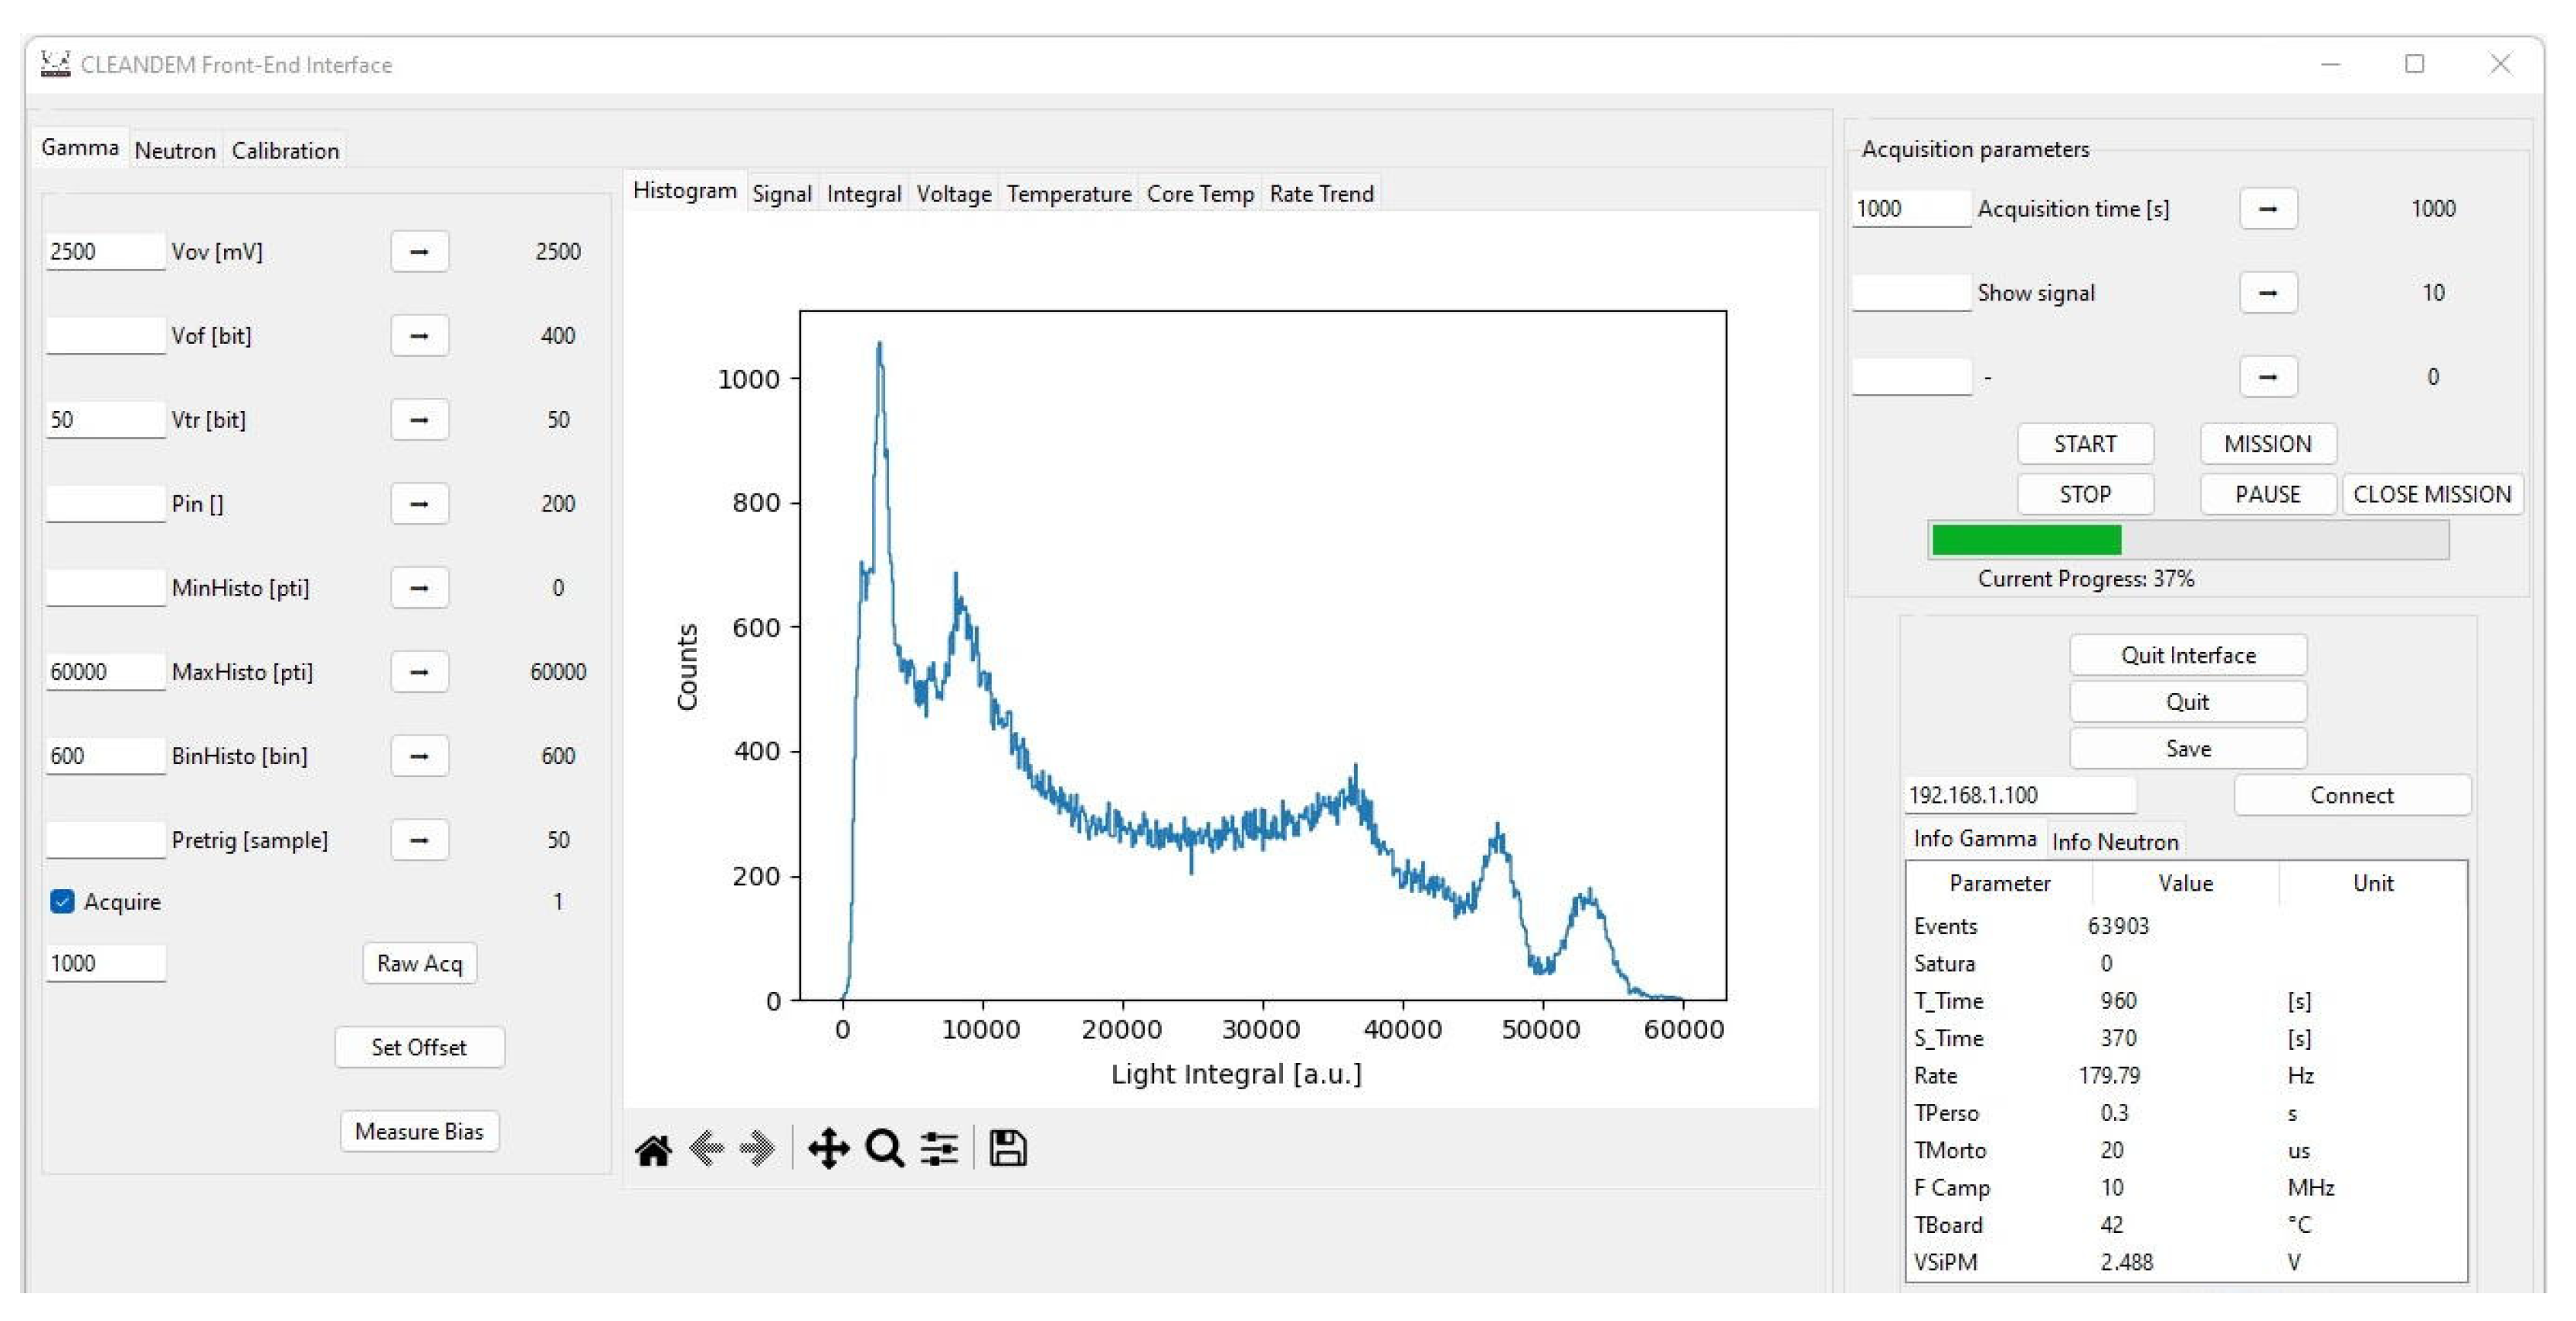Image resolution: width=2576 pixels, height=1321 pixels.
Task: Click the Measure Bias button
Action: point(419,1132)
